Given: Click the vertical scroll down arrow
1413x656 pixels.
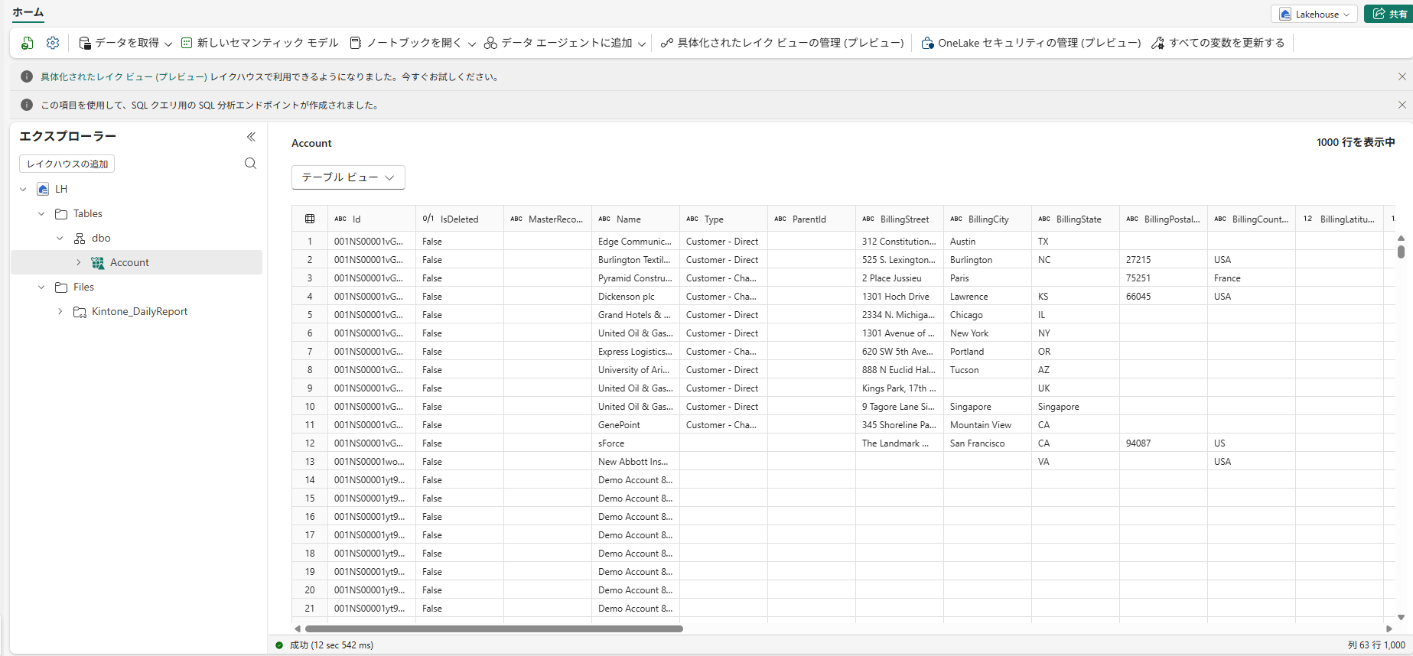Looking at the screenshot, I should point(1401,617).
